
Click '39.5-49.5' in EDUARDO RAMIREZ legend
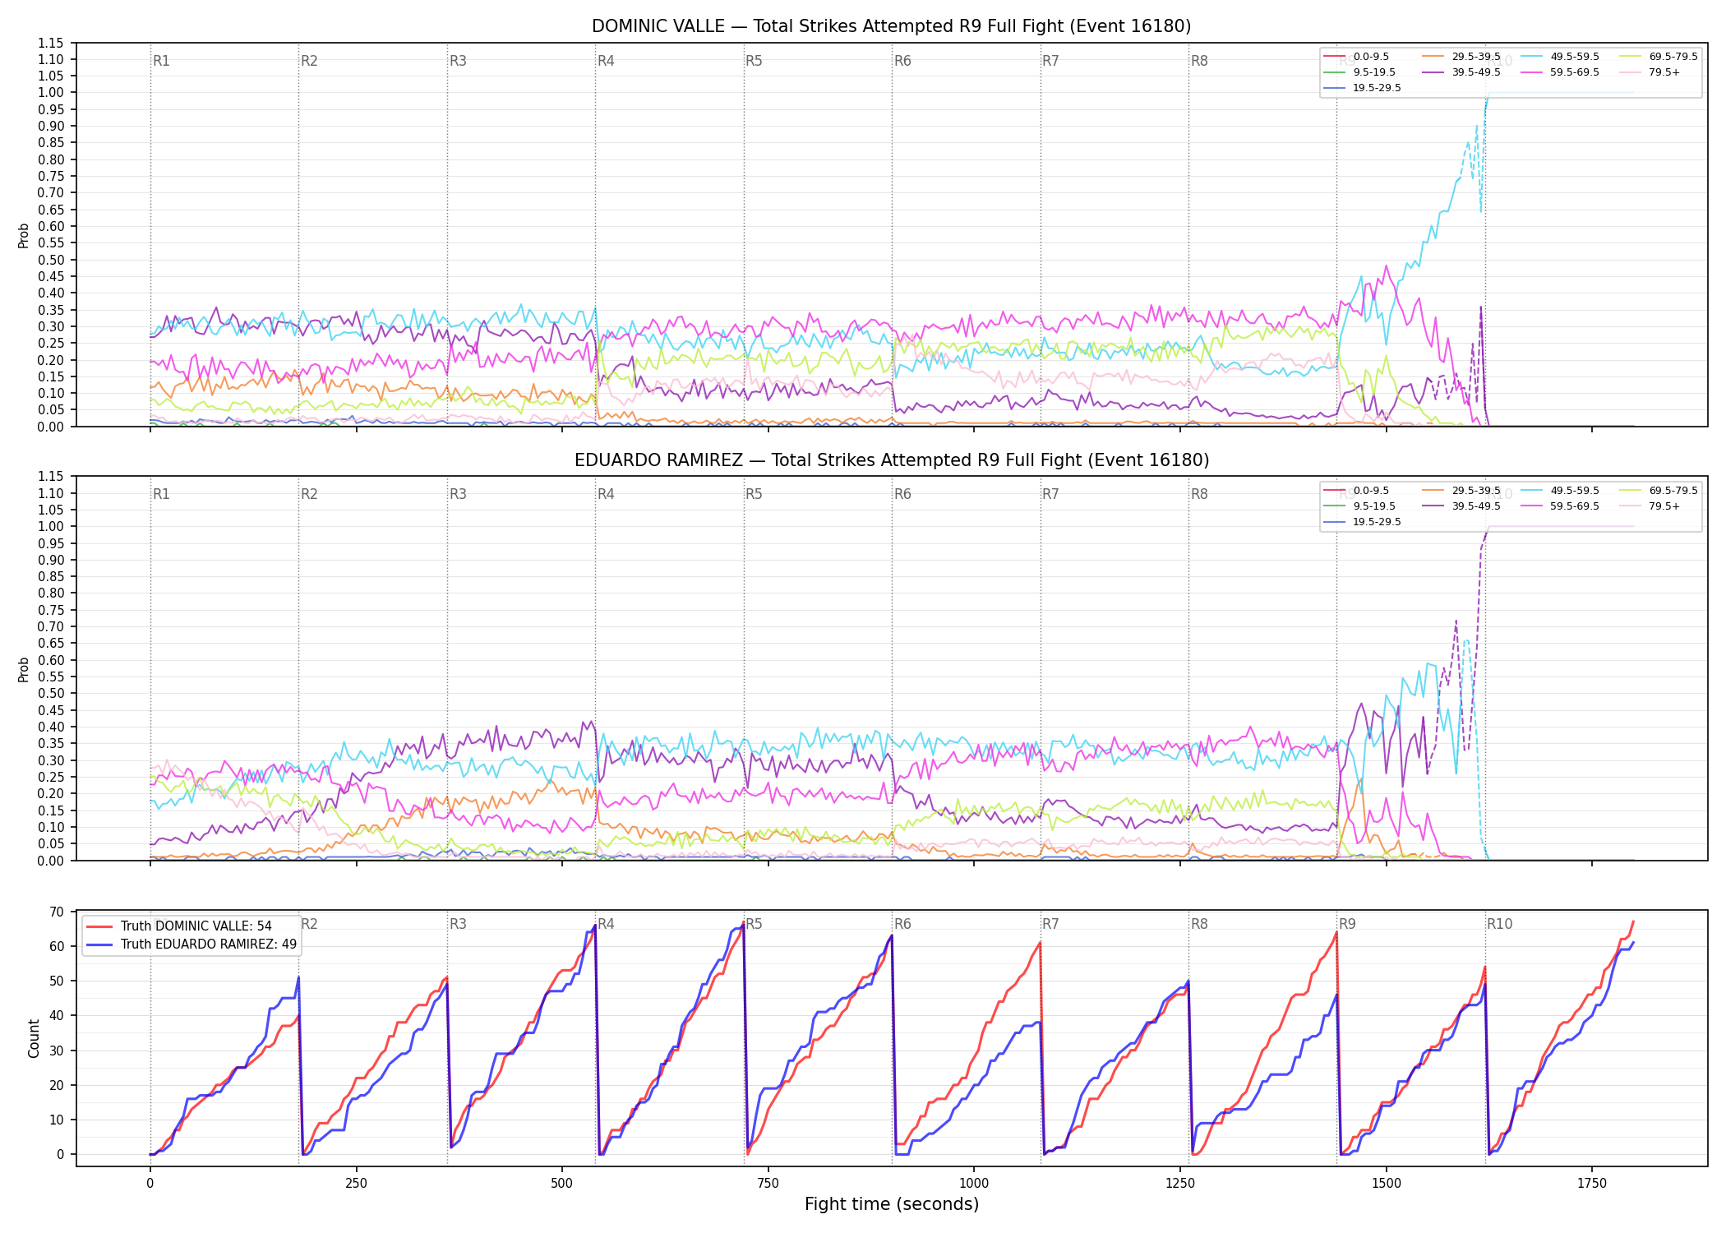[1476, 506]
